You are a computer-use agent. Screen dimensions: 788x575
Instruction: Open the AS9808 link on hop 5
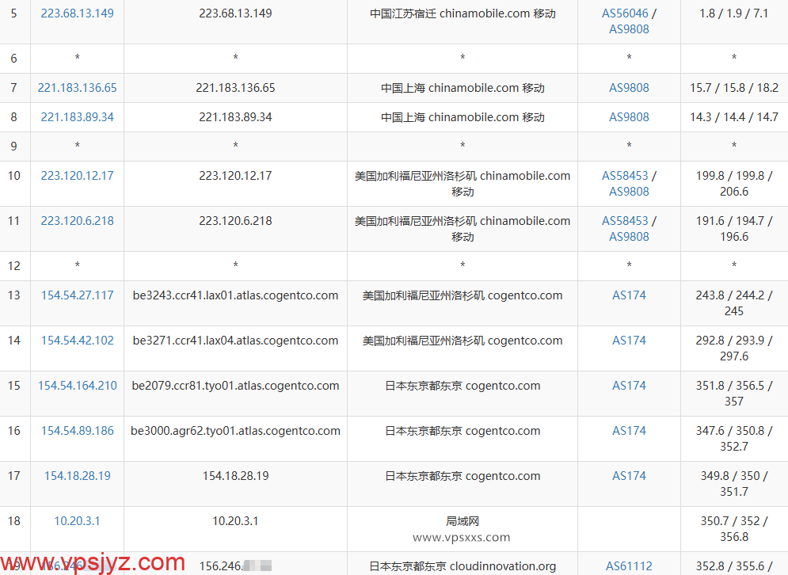coord(629,29)
